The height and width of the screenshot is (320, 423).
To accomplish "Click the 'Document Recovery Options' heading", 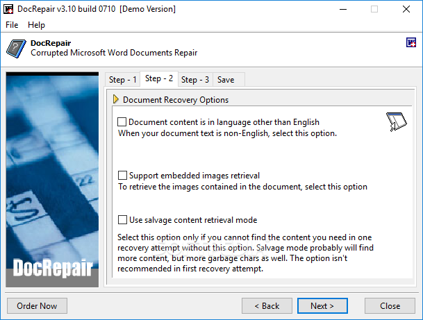I will (x=176, y=100).
